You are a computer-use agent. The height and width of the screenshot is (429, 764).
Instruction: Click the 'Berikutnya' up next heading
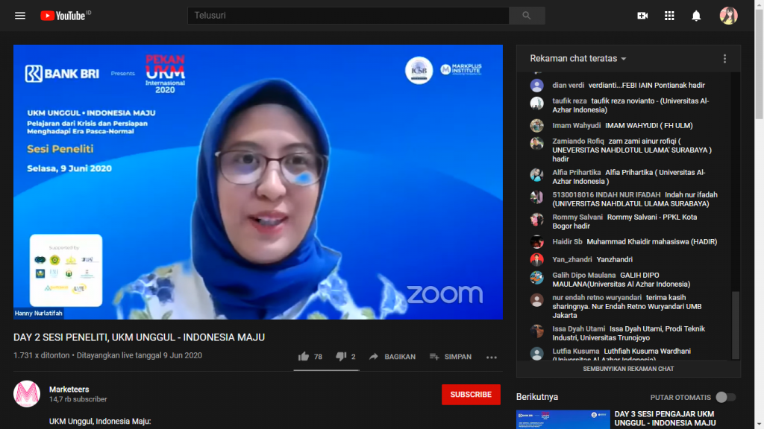[x=537, y=397]
